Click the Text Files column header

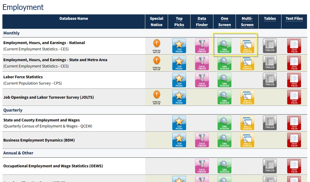click(294, 19)
